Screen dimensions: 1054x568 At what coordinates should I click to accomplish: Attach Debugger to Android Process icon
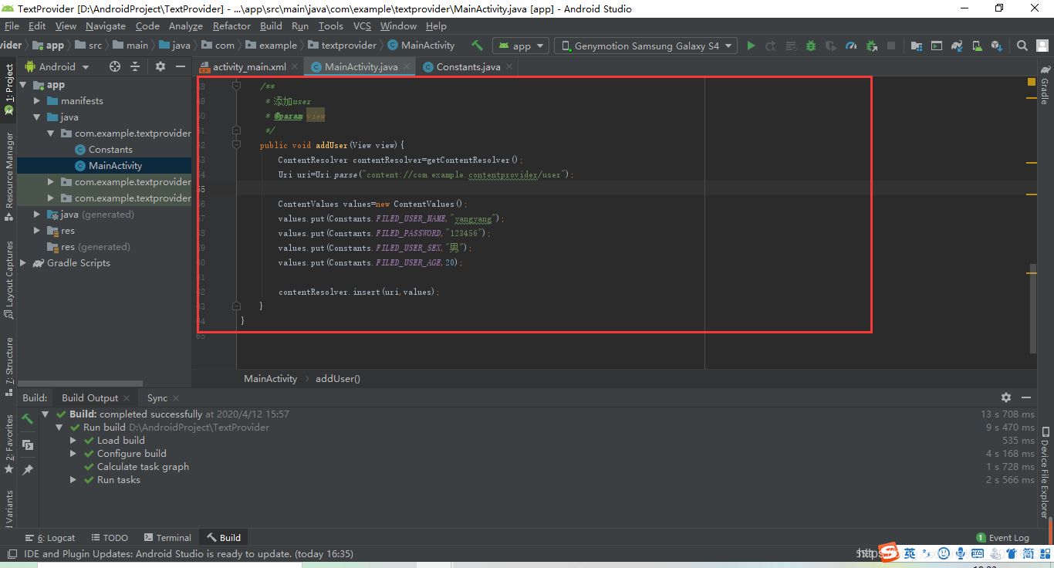pyautogui.click(x=872, y=46)
